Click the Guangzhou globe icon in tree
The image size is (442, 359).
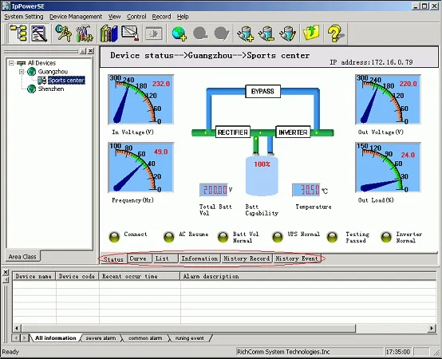[31, 72]
